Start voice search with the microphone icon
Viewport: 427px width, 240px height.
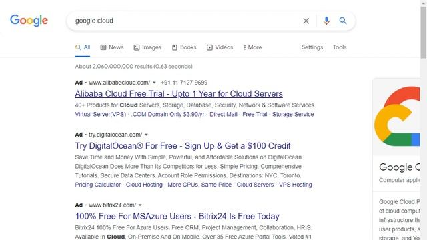click(326, 21)
